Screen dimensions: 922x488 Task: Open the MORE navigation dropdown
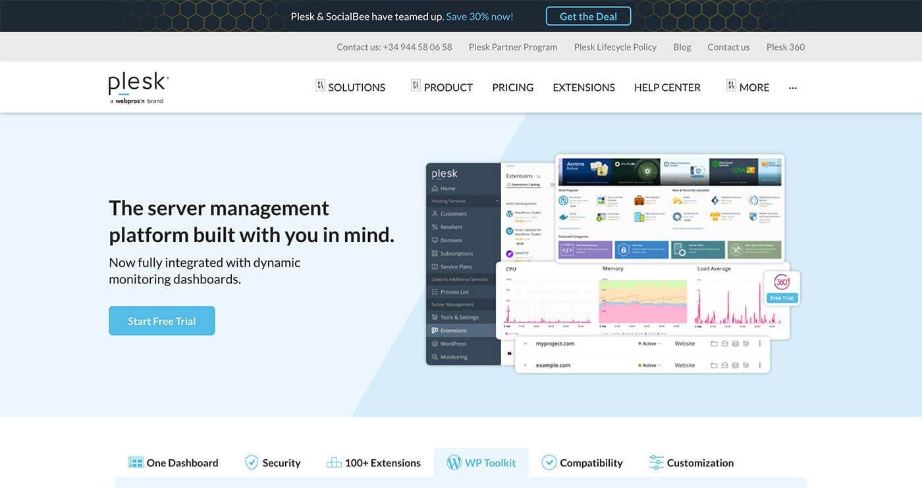747,87
